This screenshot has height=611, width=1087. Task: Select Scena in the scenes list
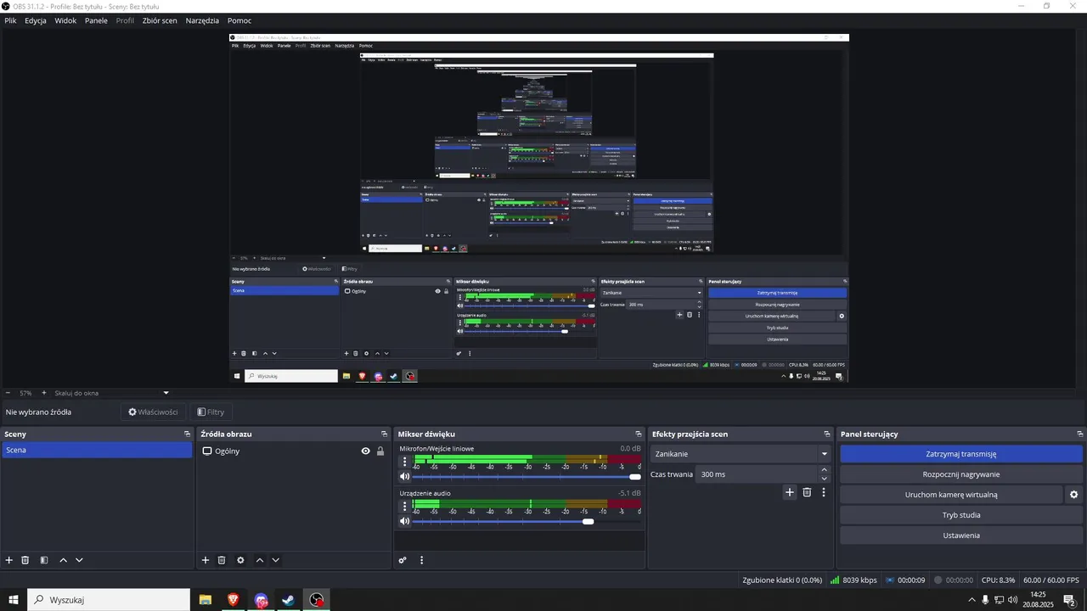click(x=97, y=451)
